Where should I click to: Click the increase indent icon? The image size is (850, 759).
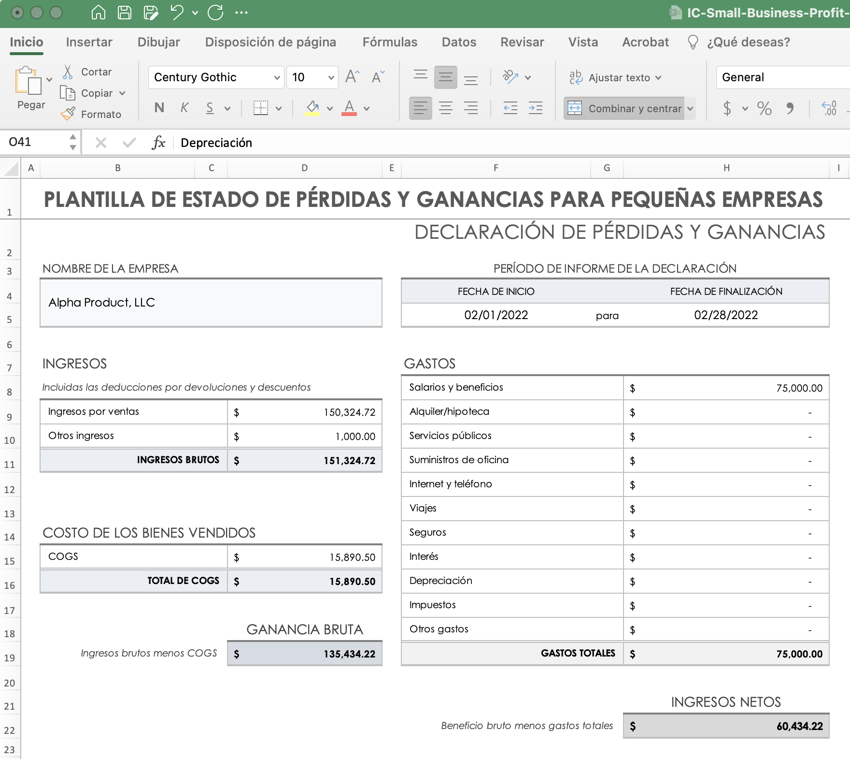coord(536,108)
